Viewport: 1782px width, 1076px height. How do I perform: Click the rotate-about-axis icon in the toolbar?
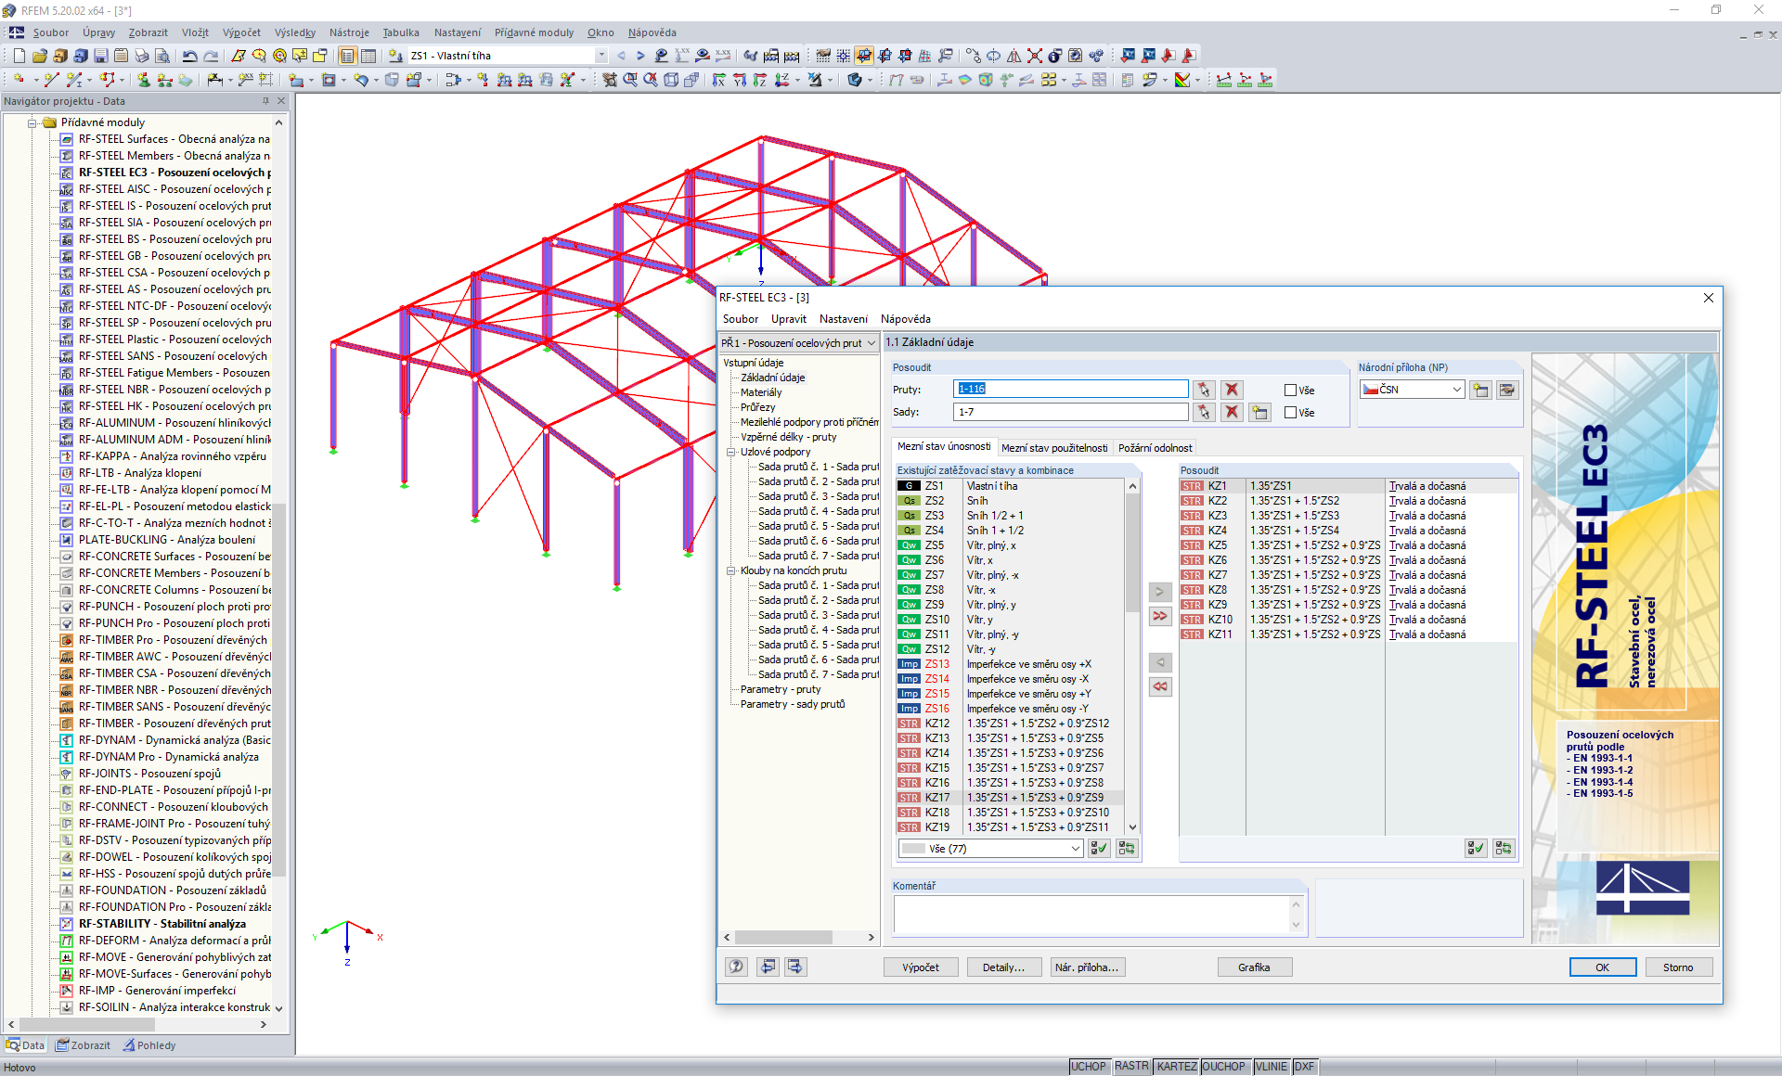coord(993,56)
